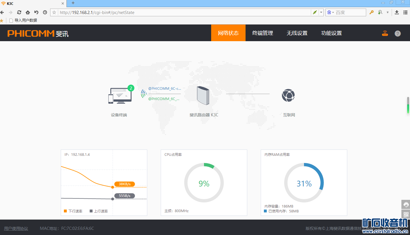Click the undo closed tab arrow icon
This screenshot has height=235, width=410.
pyautogui.click(x=36, y=12)
